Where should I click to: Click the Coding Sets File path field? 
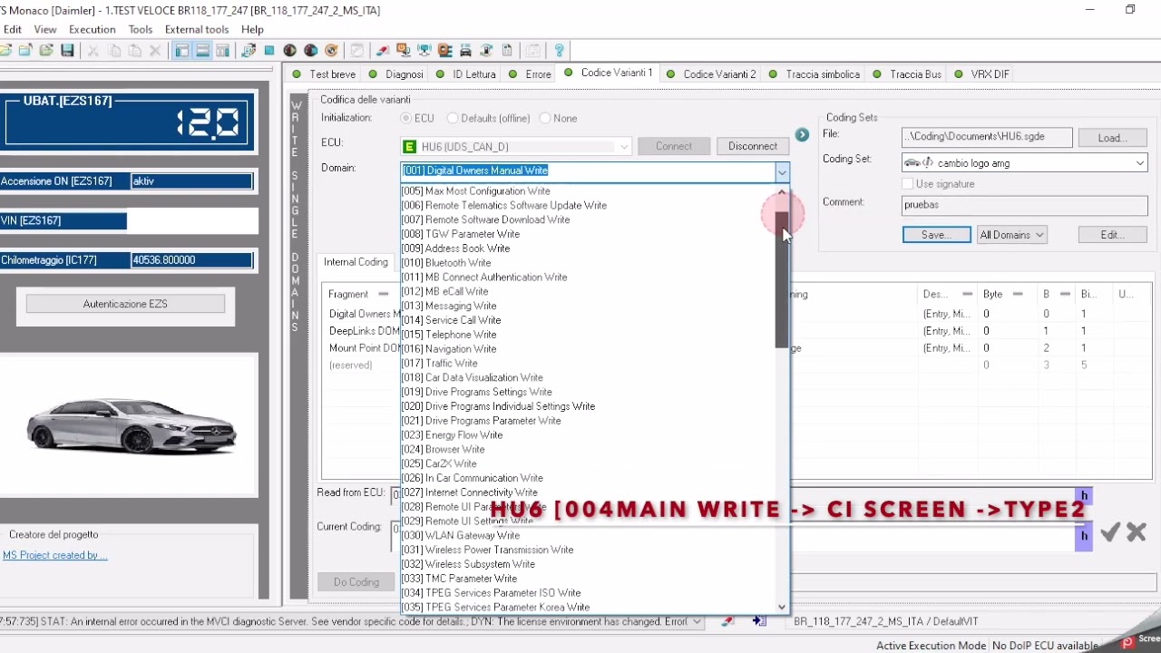(987, 137)
